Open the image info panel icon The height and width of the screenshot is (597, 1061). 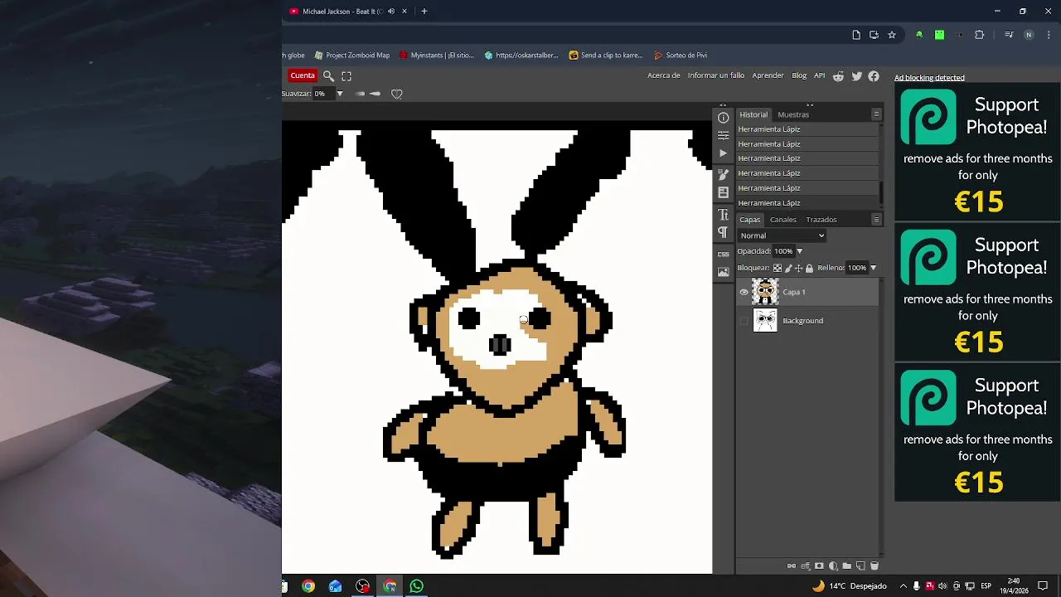723,272
